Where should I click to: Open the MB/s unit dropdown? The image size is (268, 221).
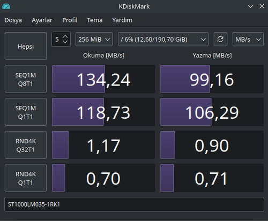(248, 39)
